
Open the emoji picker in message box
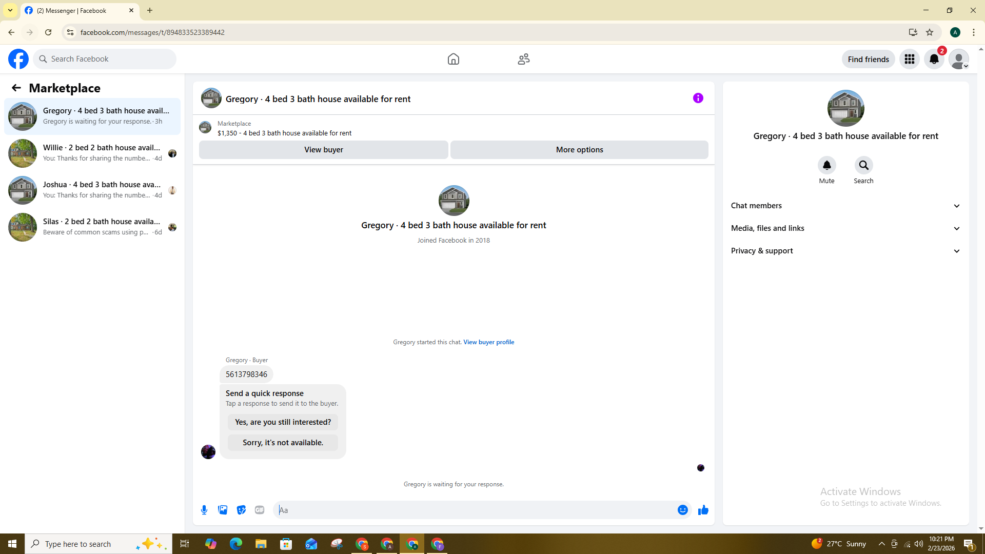pyautogui.click(x=682, y=510)
